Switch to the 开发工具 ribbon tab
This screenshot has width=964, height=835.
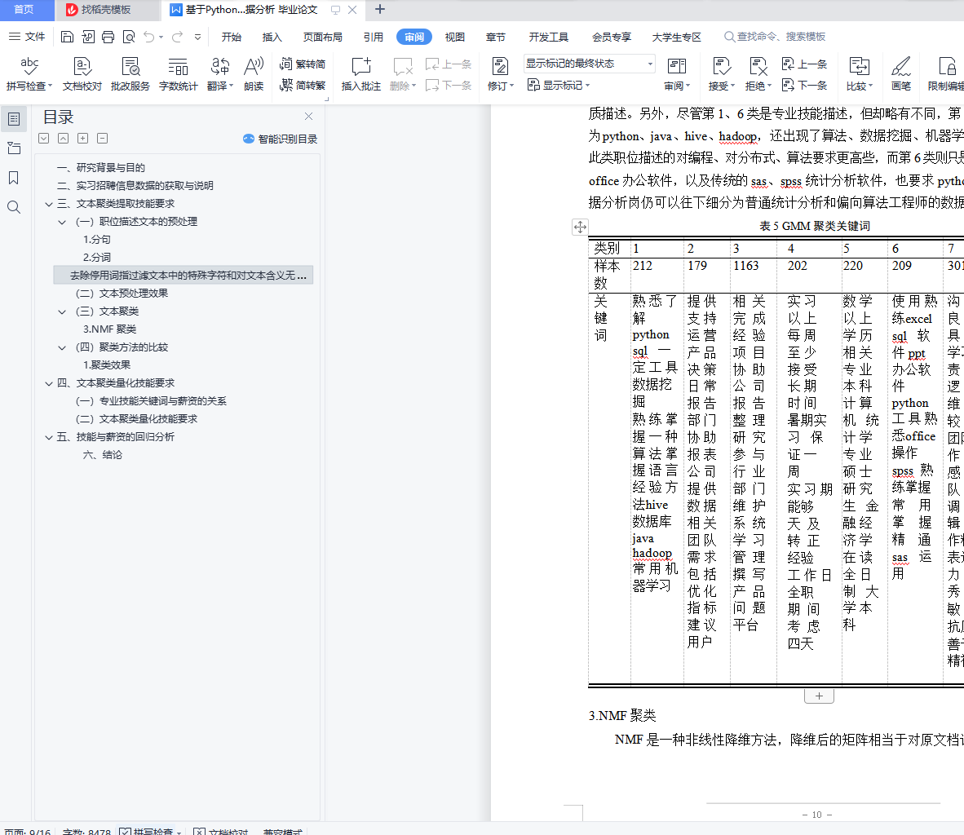tap(548, 37)
